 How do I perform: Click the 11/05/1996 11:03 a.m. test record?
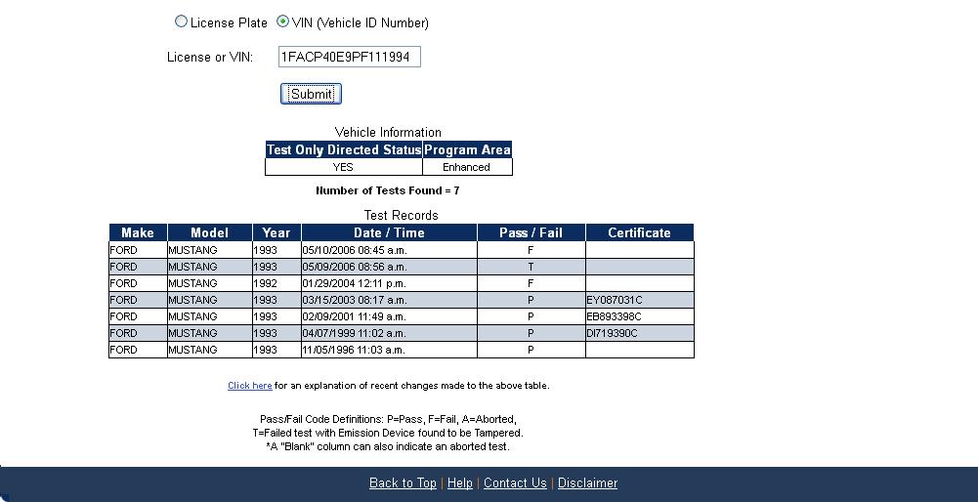355,350
